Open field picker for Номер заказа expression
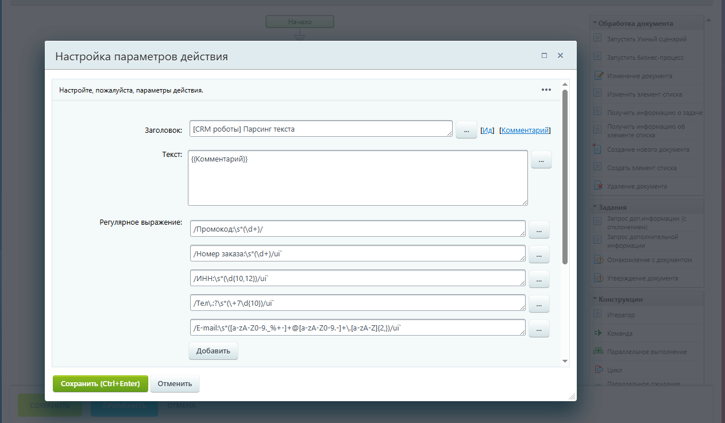The image size is (725, 423). [x=538, y=254]
